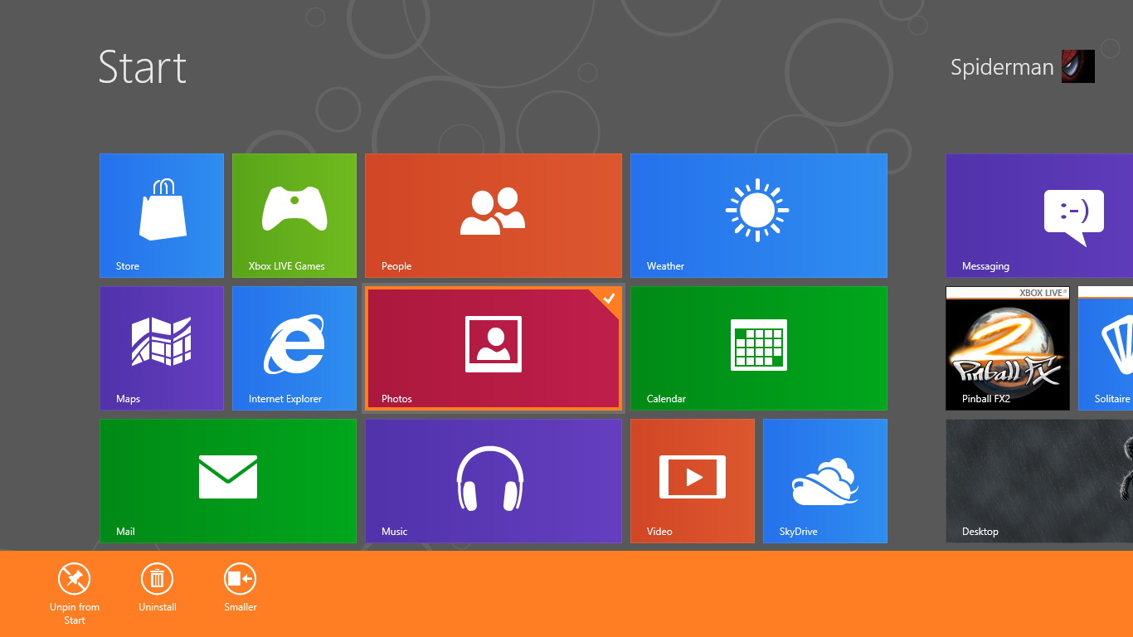The height and width of the screenshot is (637, 1133).
Task: Launch the Maps tile
Action: [x=162, y=348]
